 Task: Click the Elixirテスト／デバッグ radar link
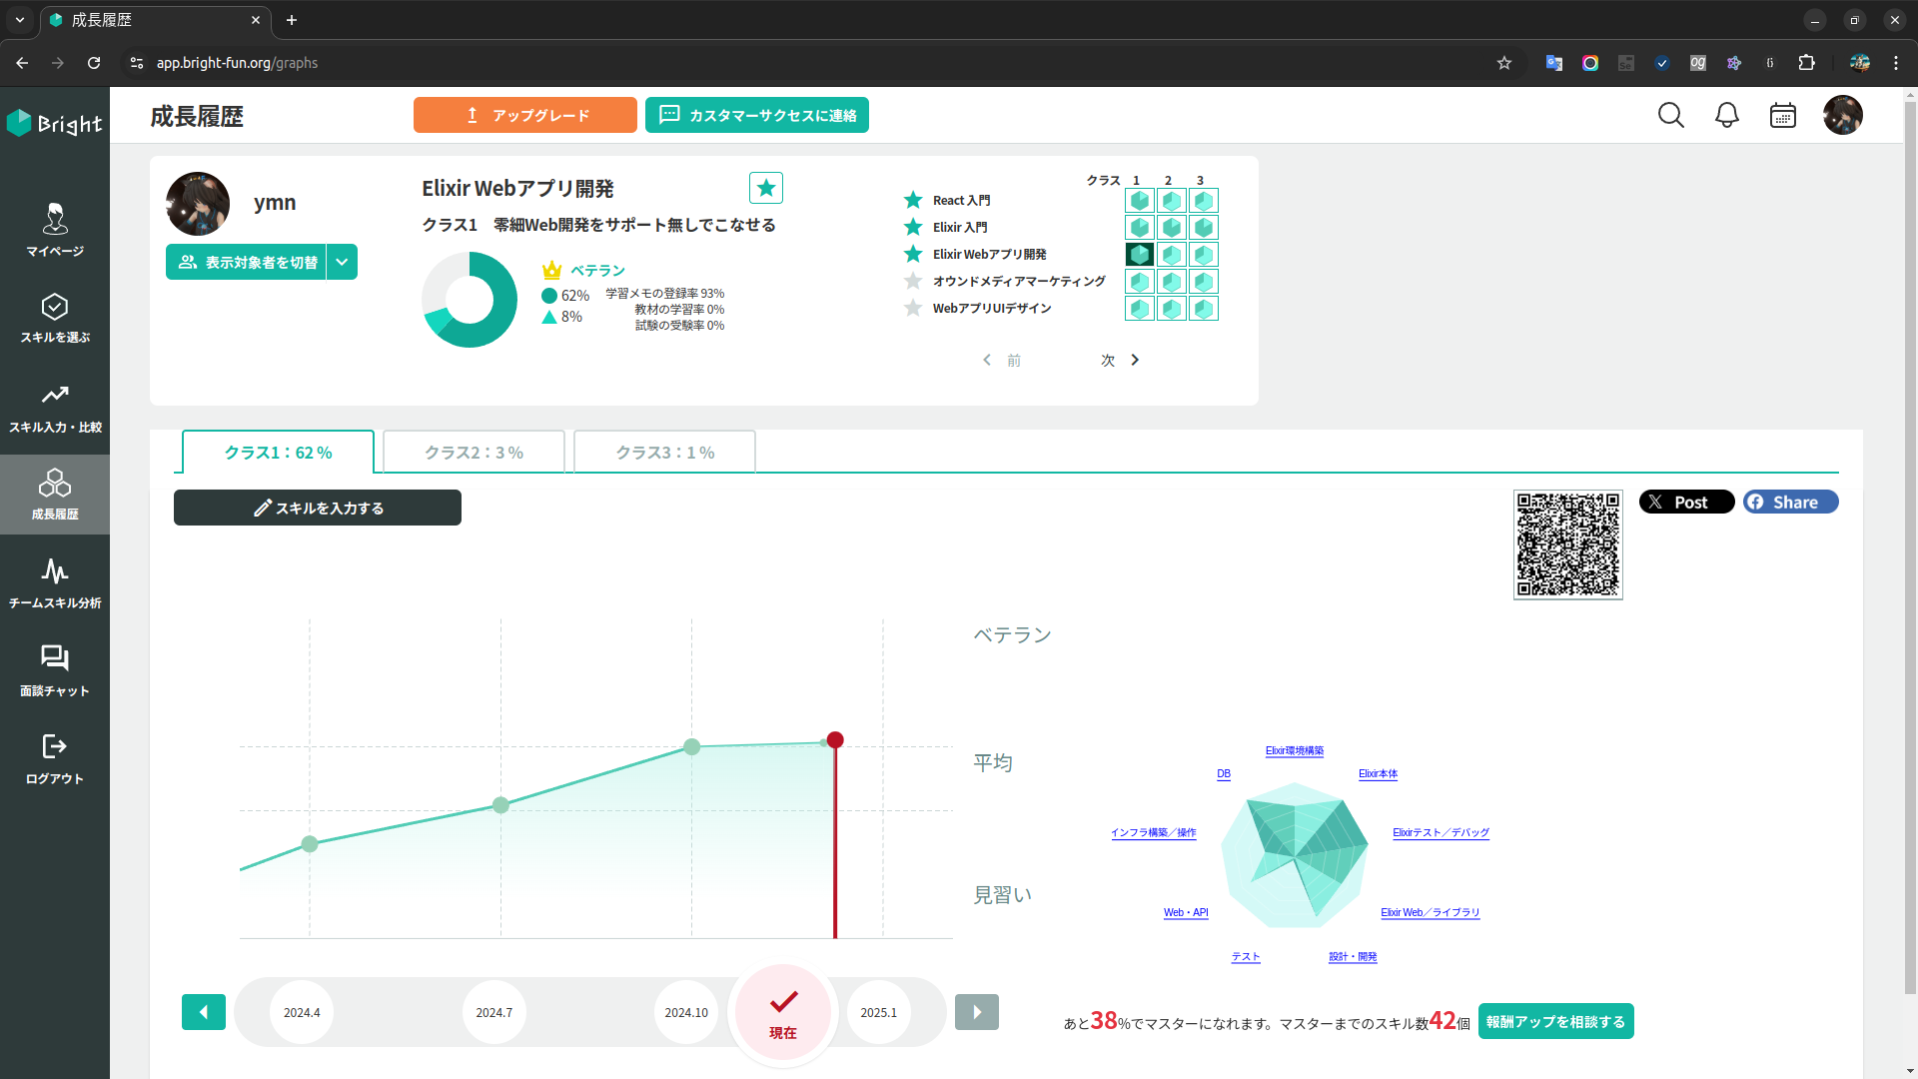pos(1440,832)
